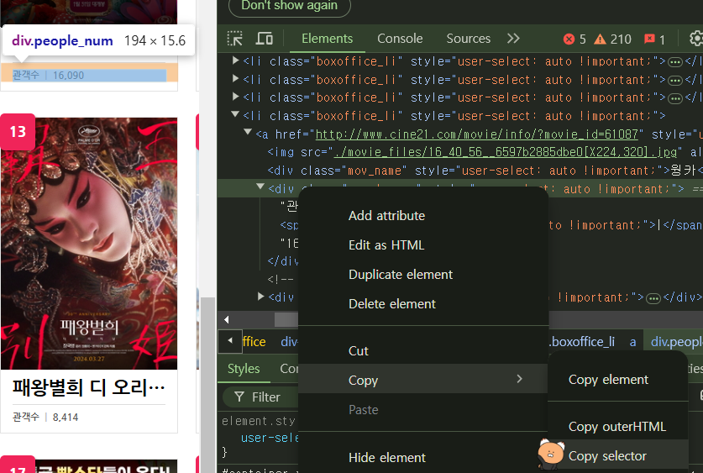Click the breadcrumb scroll-left arrow
The width and height of the screenshot is (703, 473).
coord(229,341)
